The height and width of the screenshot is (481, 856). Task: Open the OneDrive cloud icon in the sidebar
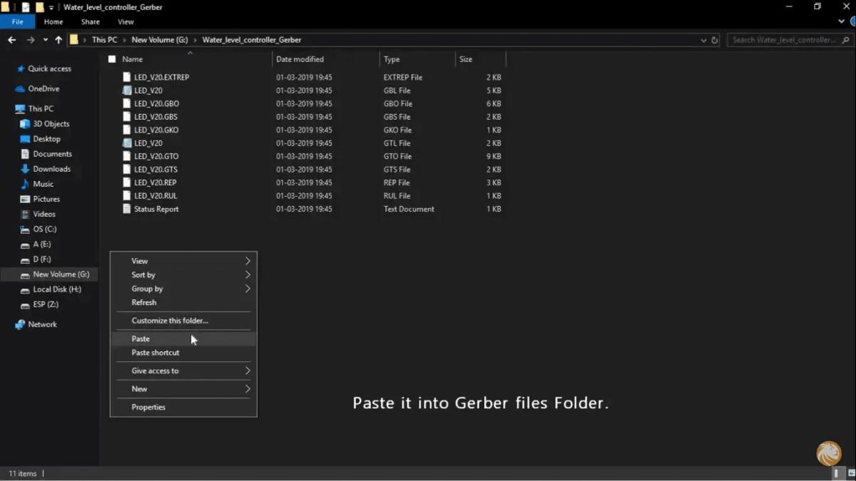click(x=20, y=89)
